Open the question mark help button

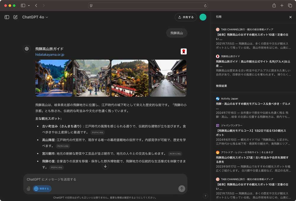point(205,196)
